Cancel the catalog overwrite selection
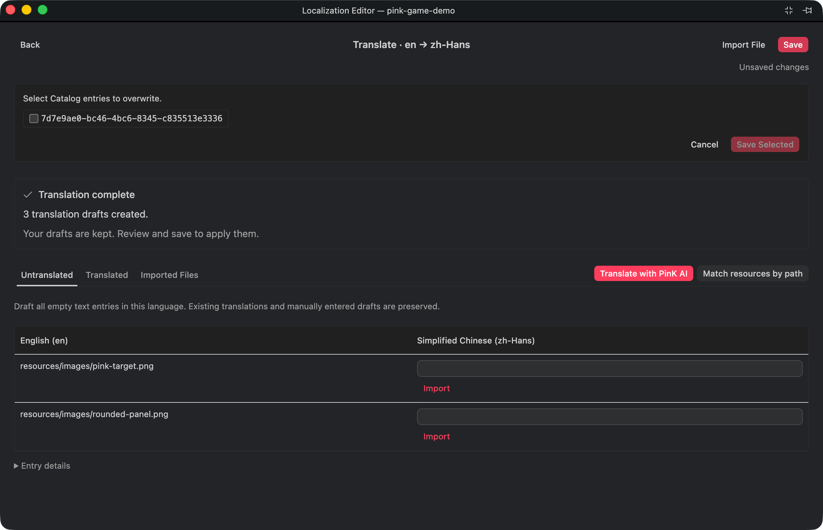The image size is (823, 530). tap(704, 145)
